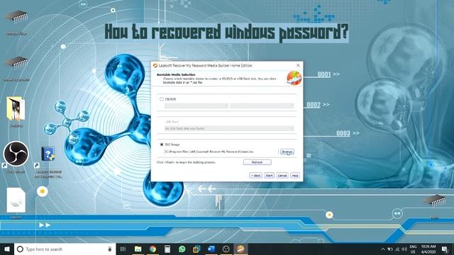
Task: Open Calculator from the taskbar
Action: [x=167, y=249]
